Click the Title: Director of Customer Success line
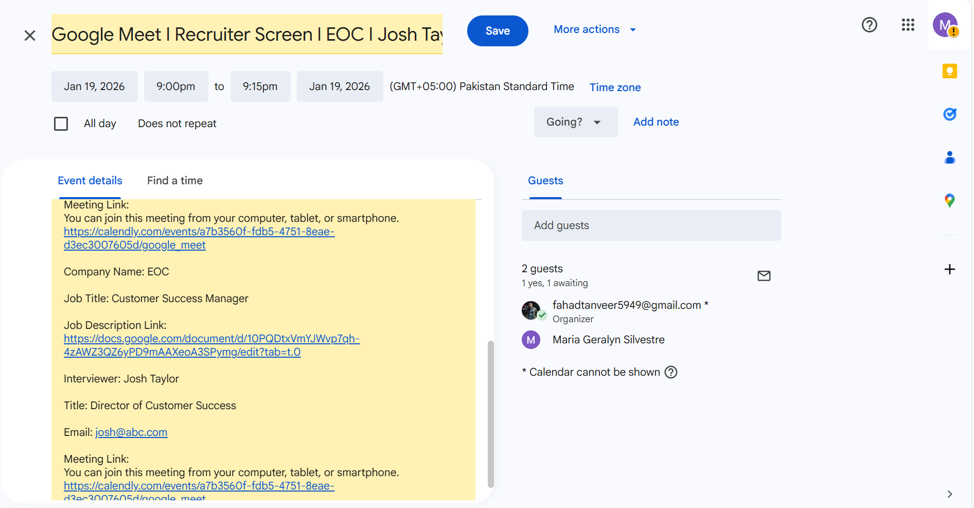 click(150, 406)
